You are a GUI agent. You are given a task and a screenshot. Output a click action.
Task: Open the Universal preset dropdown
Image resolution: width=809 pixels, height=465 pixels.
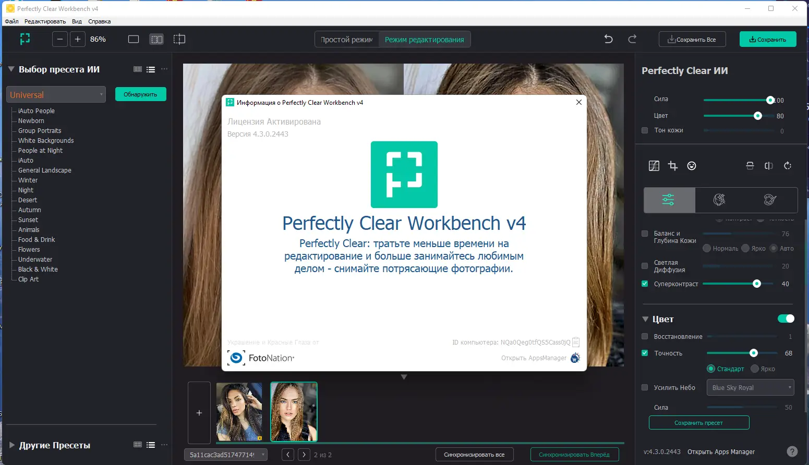click(x=56, y=94)
